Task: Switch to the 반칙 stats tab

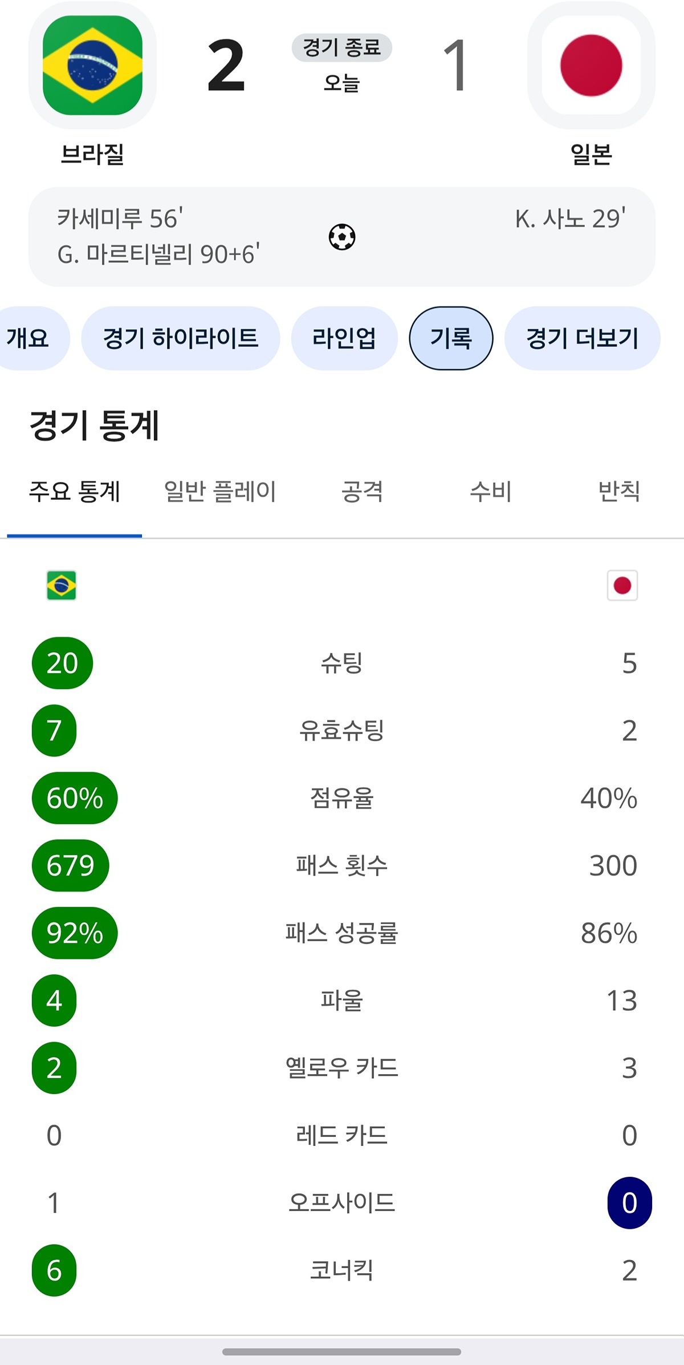Action: (x=619, y=492)
